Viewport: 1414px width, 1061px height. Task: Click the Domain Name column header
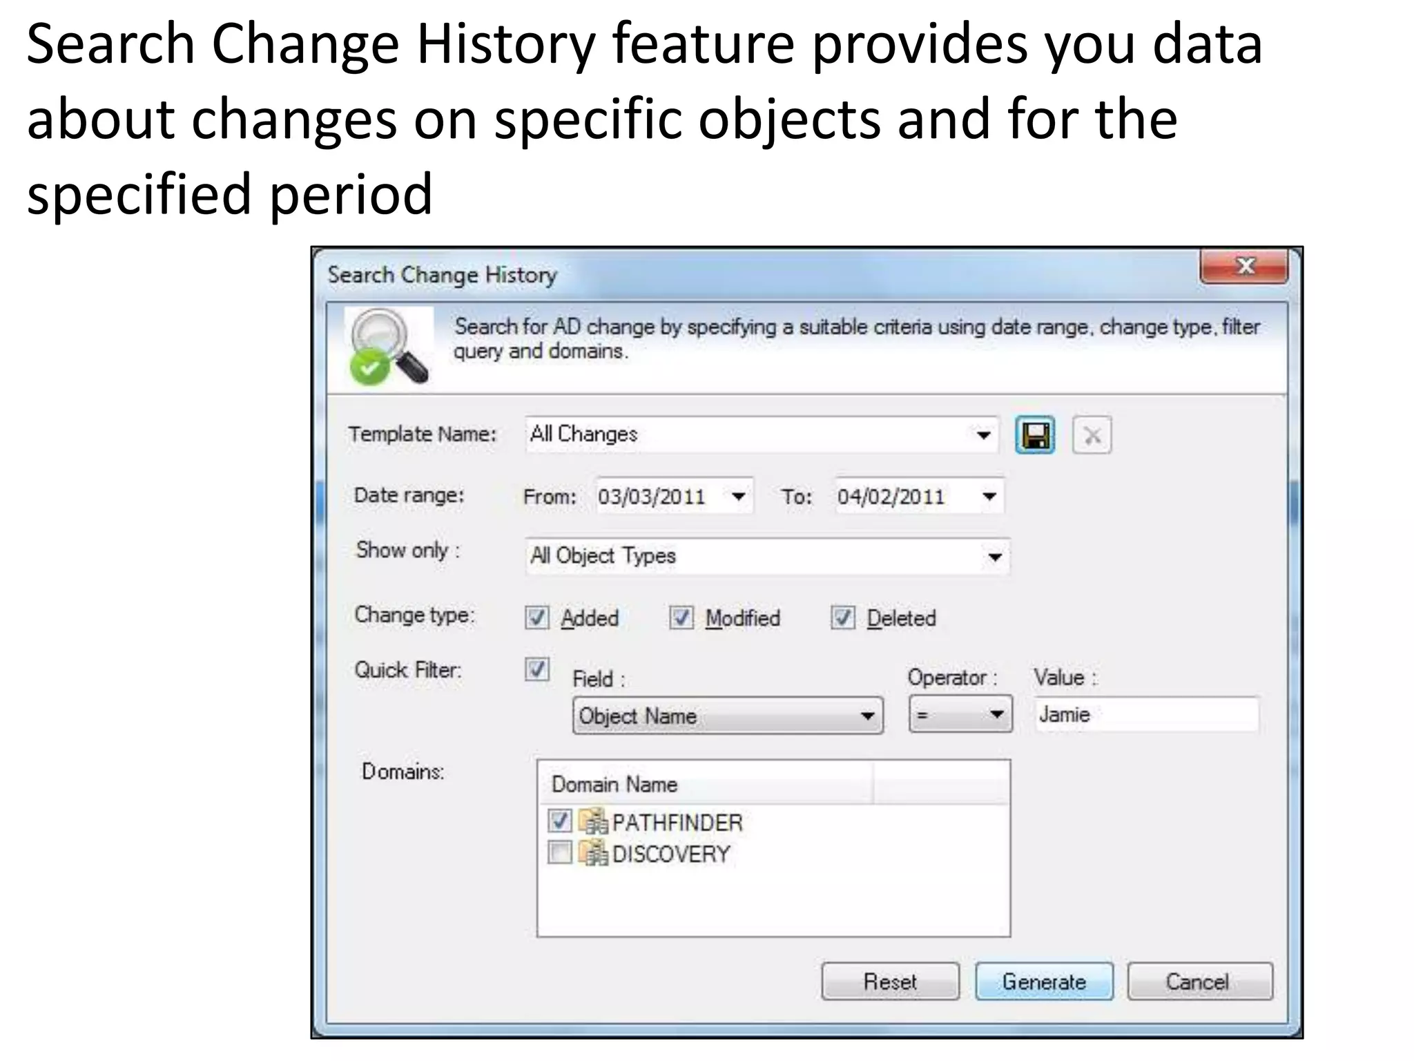point(705,784)
